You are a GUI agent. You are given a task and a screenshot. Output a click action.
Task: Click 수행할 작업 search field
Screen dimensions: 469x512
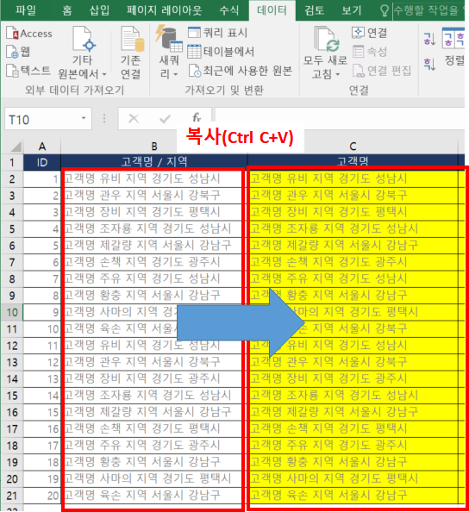(x=428, y=10)
